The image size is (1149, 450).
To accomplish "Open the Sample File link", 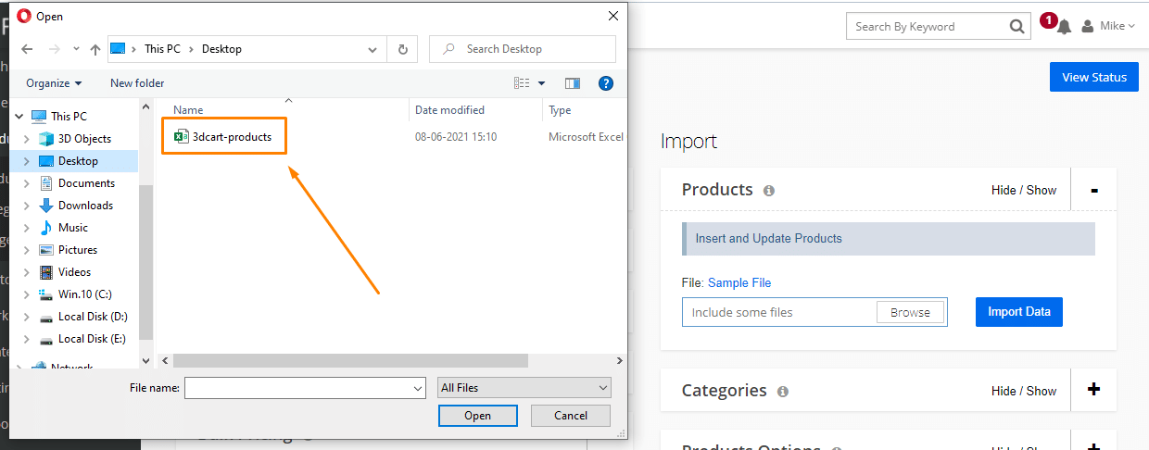I will coord(739,283).
